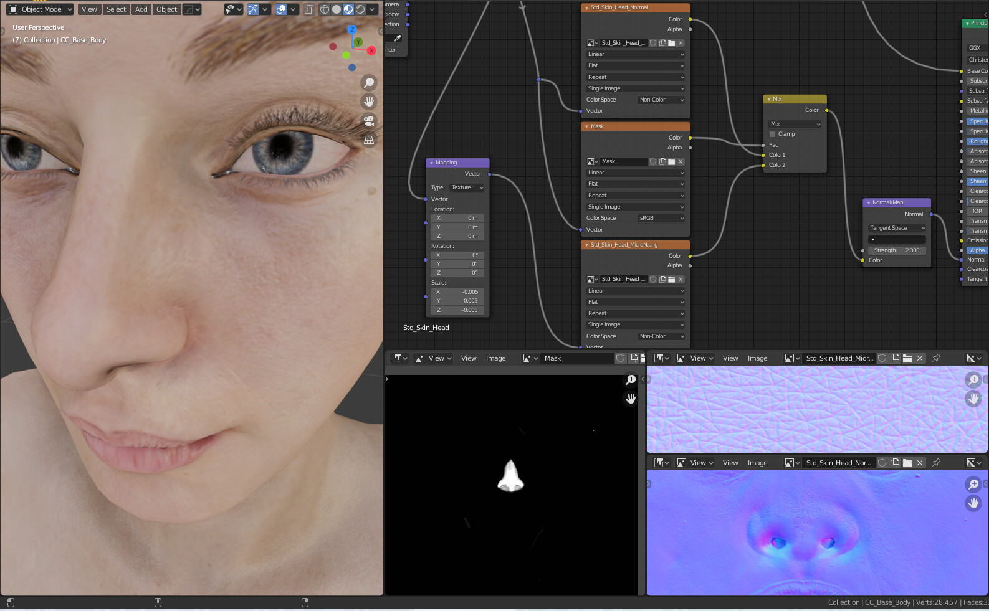Browse image icon in Std_Skin_Head_Normal node

[592, 43]
